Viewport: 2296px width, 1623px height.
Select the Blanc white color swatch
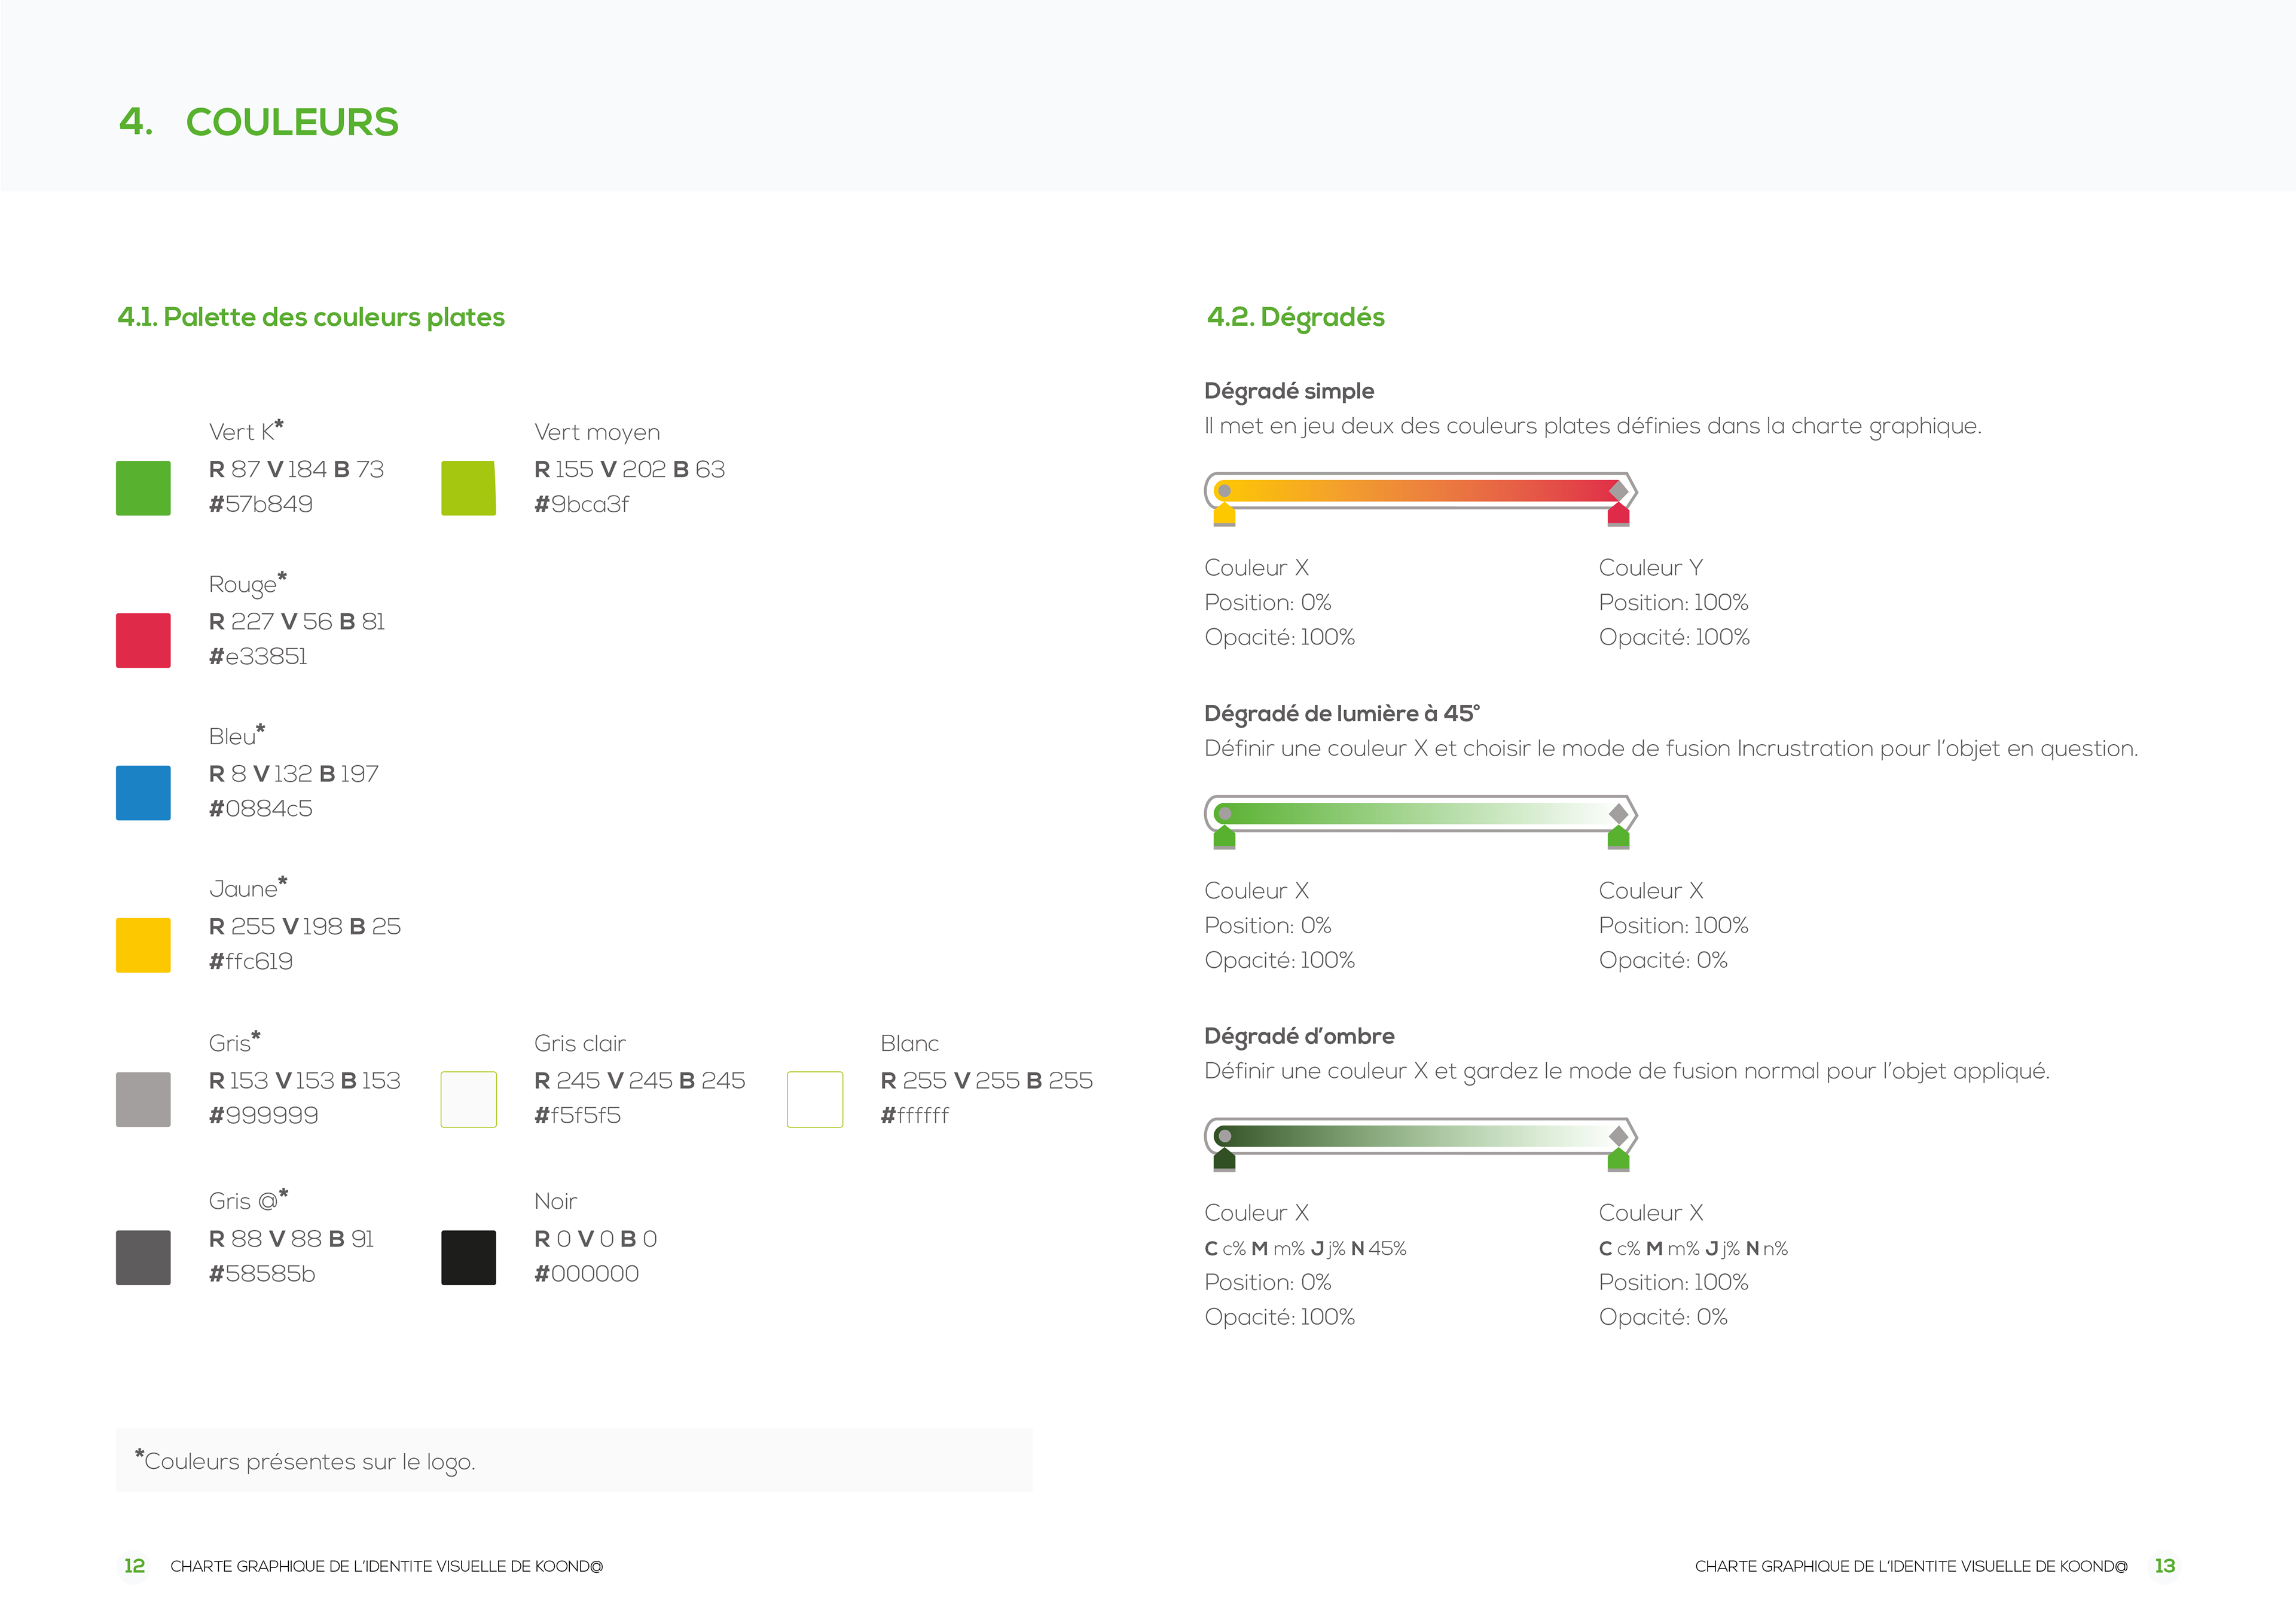pyautogui.click(x=814, y=1099)
